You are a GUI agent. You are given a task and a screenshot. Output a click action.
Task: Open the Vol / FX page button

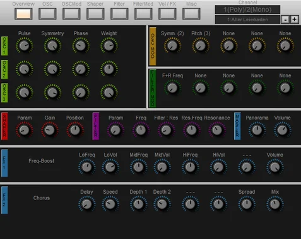pyautogui.click(x=167, y=14)
